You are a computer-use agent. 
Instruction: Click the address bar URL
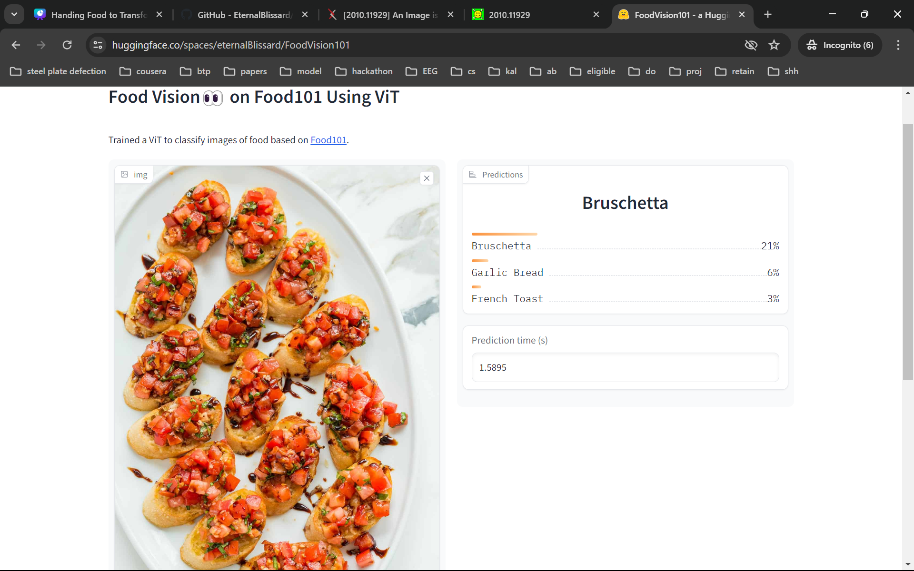pos(230,45)
